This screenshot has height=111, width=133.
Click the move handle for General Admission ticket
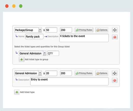[115, 73]
